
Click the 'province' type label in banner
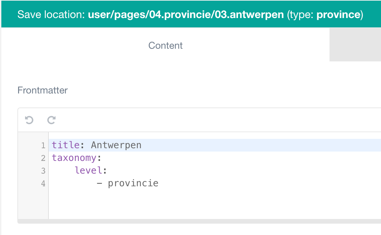338,15
